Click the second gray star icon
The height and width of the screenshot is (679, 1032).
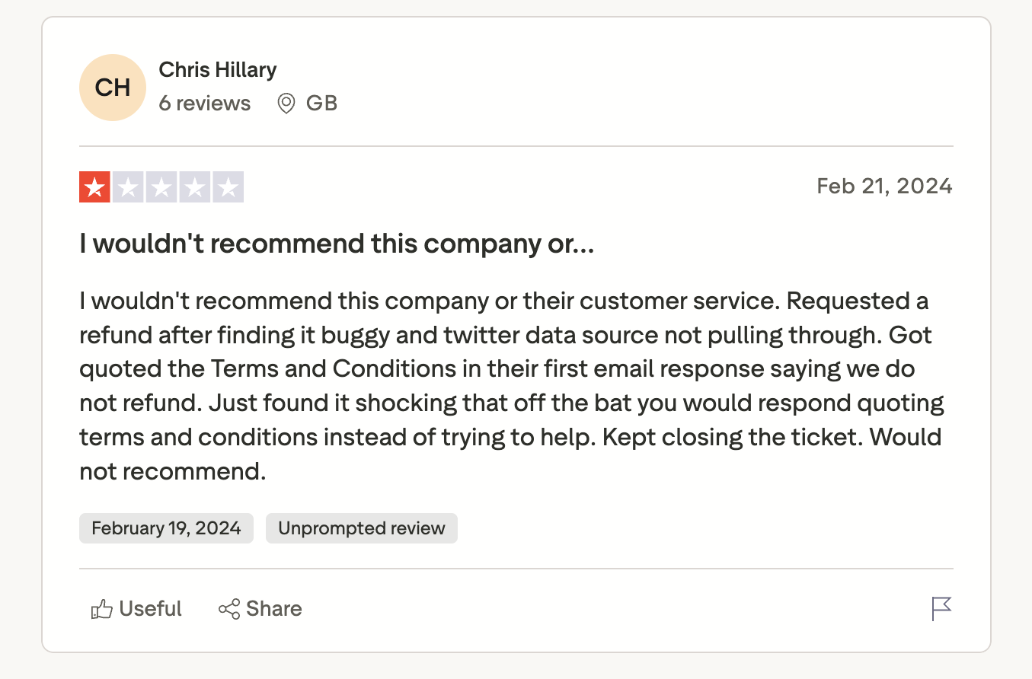[127, 186]
